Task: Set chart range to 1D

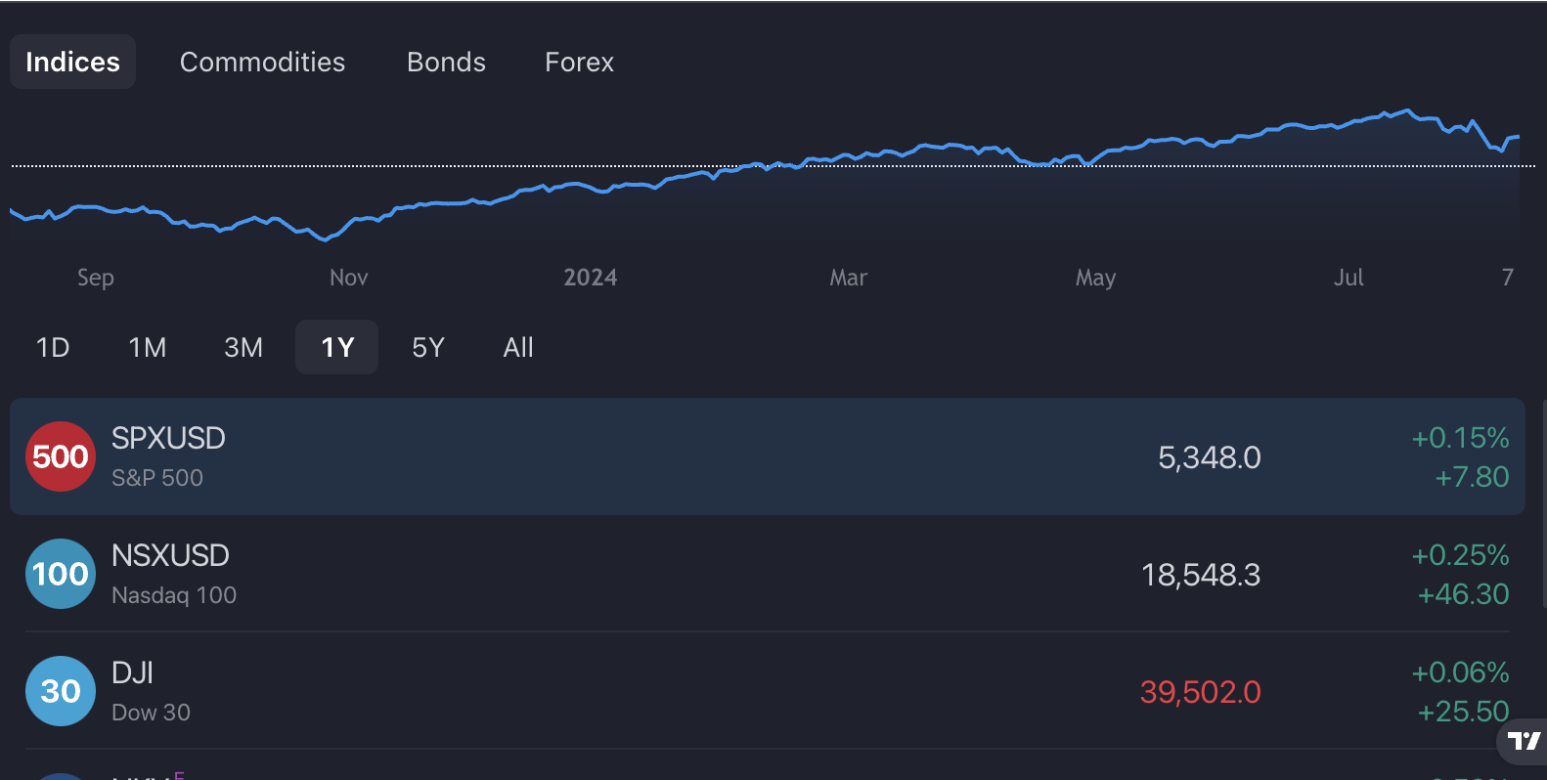Action: tap(53, 347)
